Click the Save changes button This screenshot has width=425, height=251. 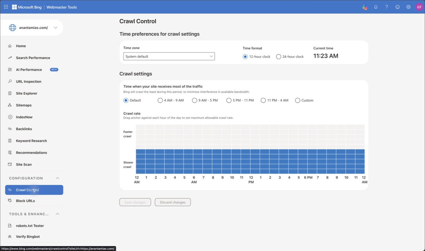(x=135, y=202)
